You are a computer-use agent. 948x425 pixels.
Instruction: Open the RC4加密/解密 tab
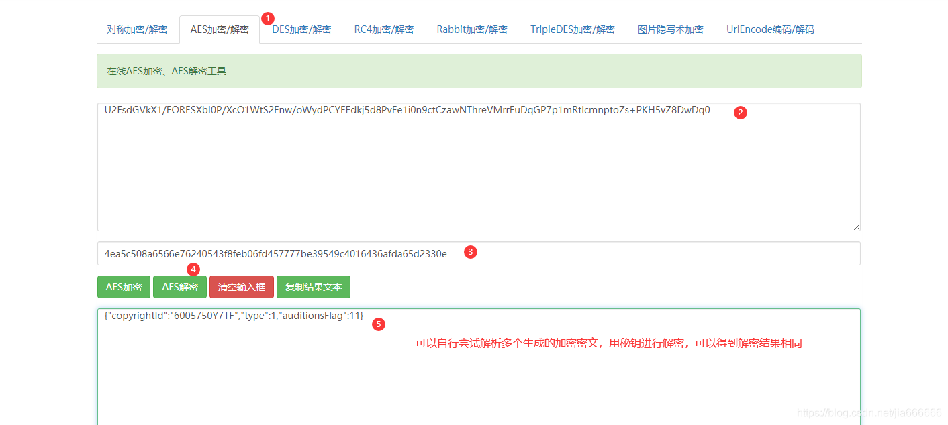click(384, 29)
